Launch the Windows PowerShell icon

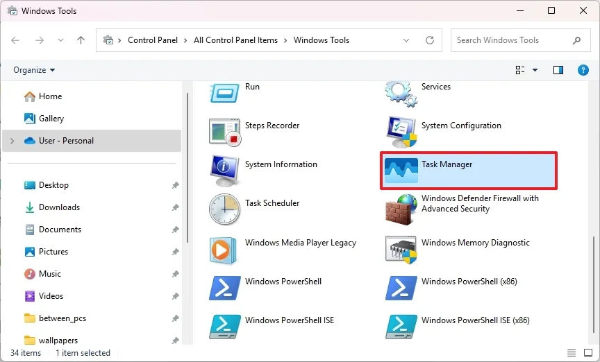[x=225, y=288]
